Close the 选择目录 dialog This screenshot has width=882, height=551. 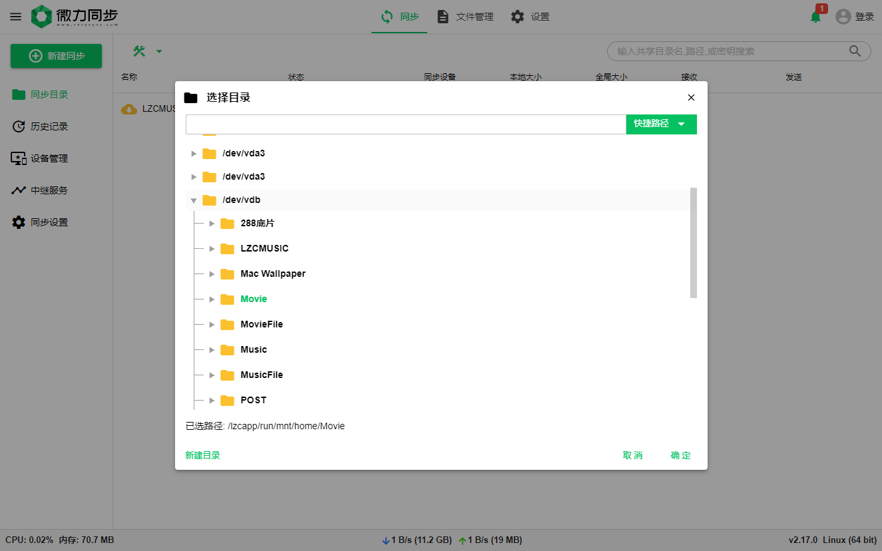pyautogui.click(x=691, y=97)
